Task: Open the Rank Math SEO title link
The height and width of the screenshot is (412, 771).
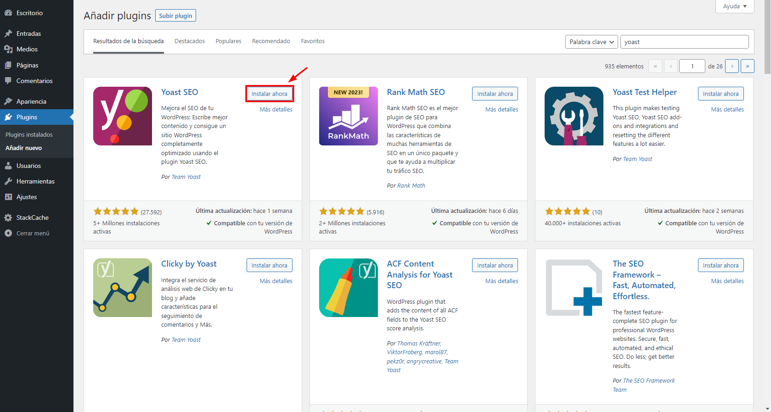Action: click(416, 92)
